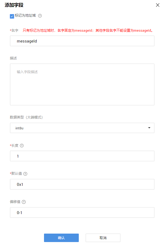Screen dimensions: 161x246
Task: Show the 长度 field help icon
Action: 22,146
